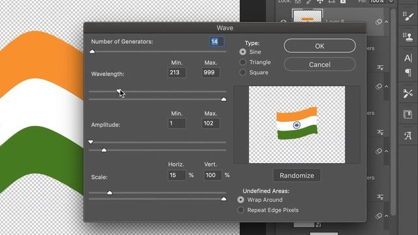Click the 'Scale:' label

coord(99,177)
